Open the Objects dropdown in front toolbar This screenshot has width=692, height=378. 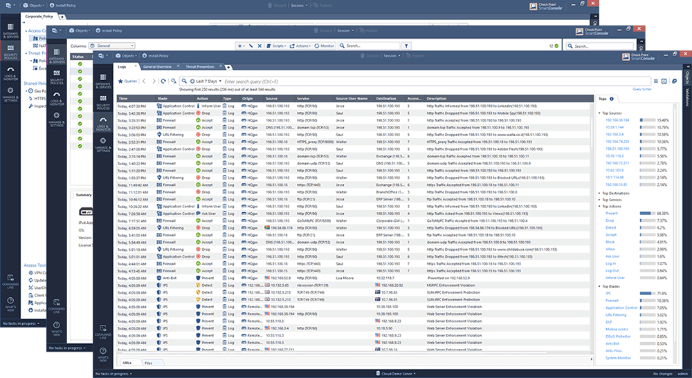128,55
